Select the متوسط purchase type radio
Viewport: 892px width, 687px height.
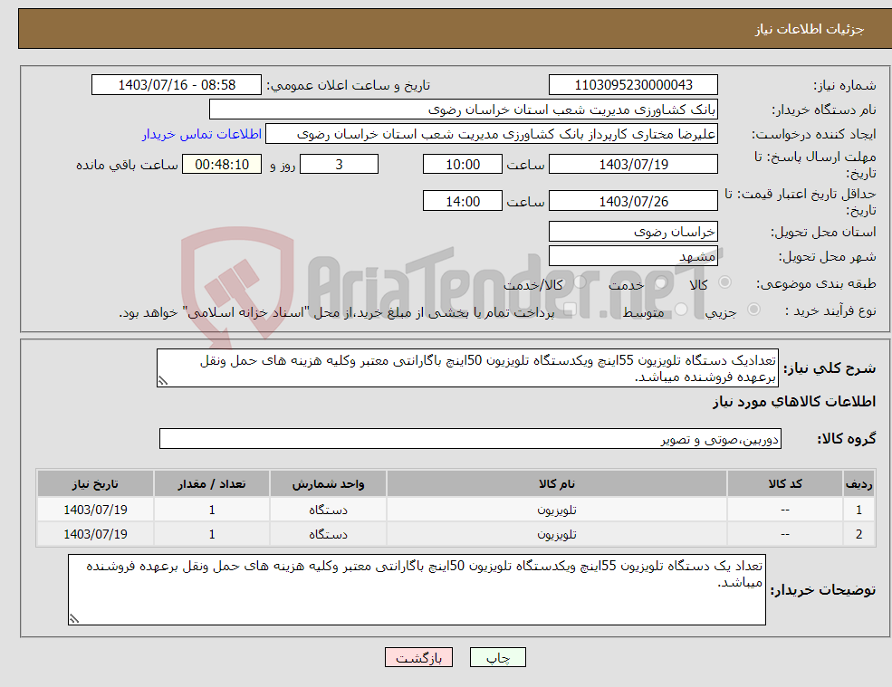coord(682,310)
